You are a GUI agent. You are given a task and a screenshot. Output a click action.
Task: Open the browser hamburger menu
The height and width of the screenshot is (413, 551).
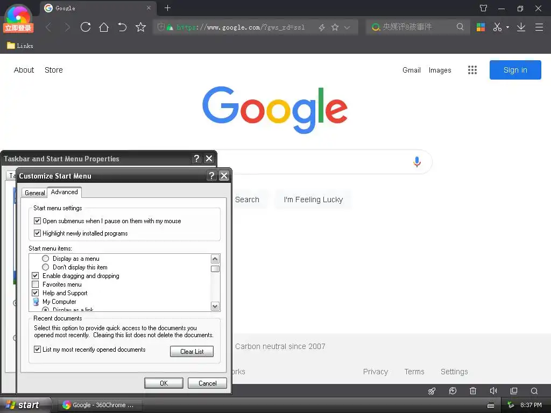coord(539,27)
